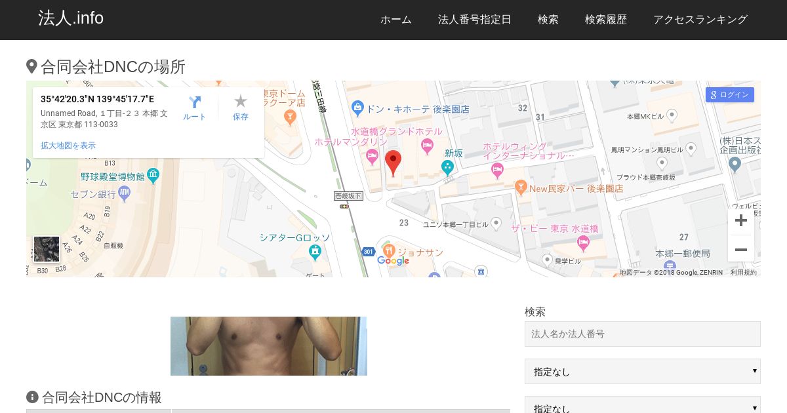Image resolution: width=787 pixels, height=413 pixels.
Task: Click ユニゾ本郷一丁目ビル marker
Action: pos(496,223)
